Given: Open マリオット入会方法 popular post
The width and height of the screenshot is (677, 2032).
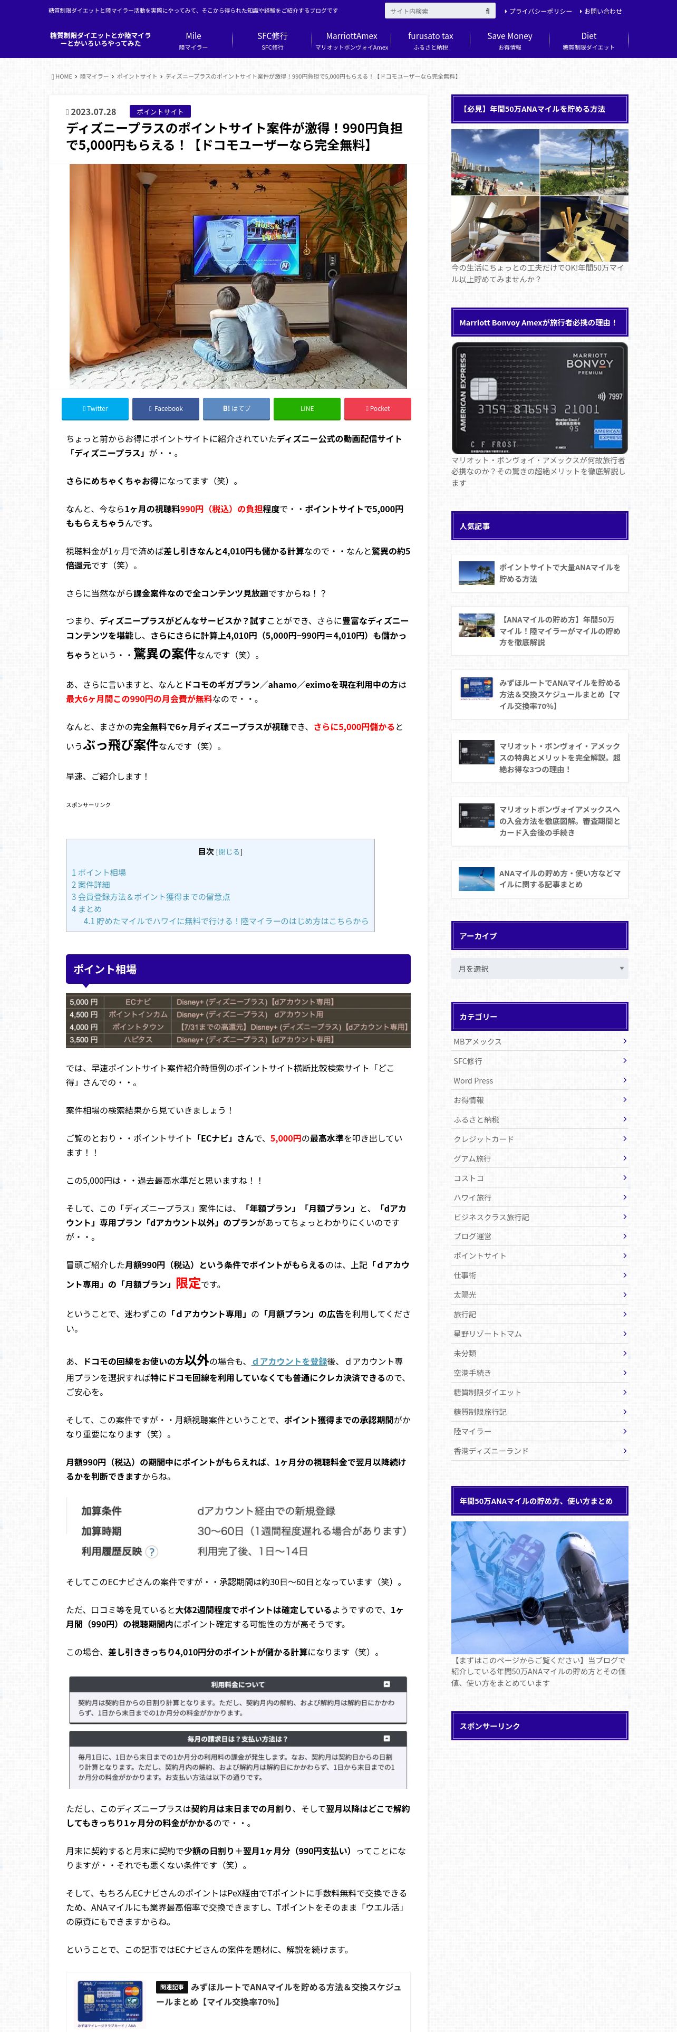Looking at the screenshot, I should (539, 820).
